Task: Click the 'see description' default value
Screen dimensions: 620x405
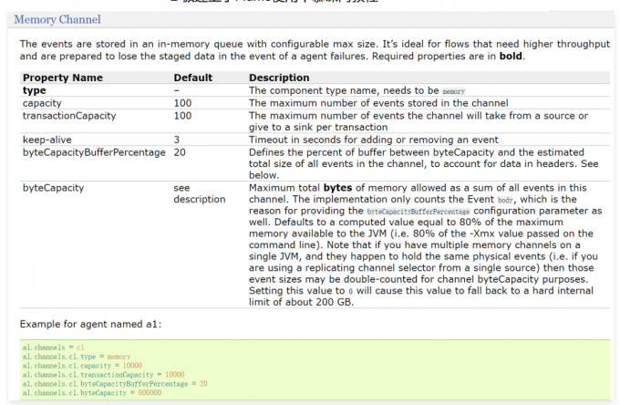Action: pyautogui.click(x=199, y=193)
